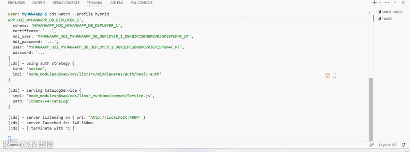Image resolution: width=410 pixels, height=152 pixels.
Task: Open the feedback icon in status bar
Action: click(x=371, y=145)
